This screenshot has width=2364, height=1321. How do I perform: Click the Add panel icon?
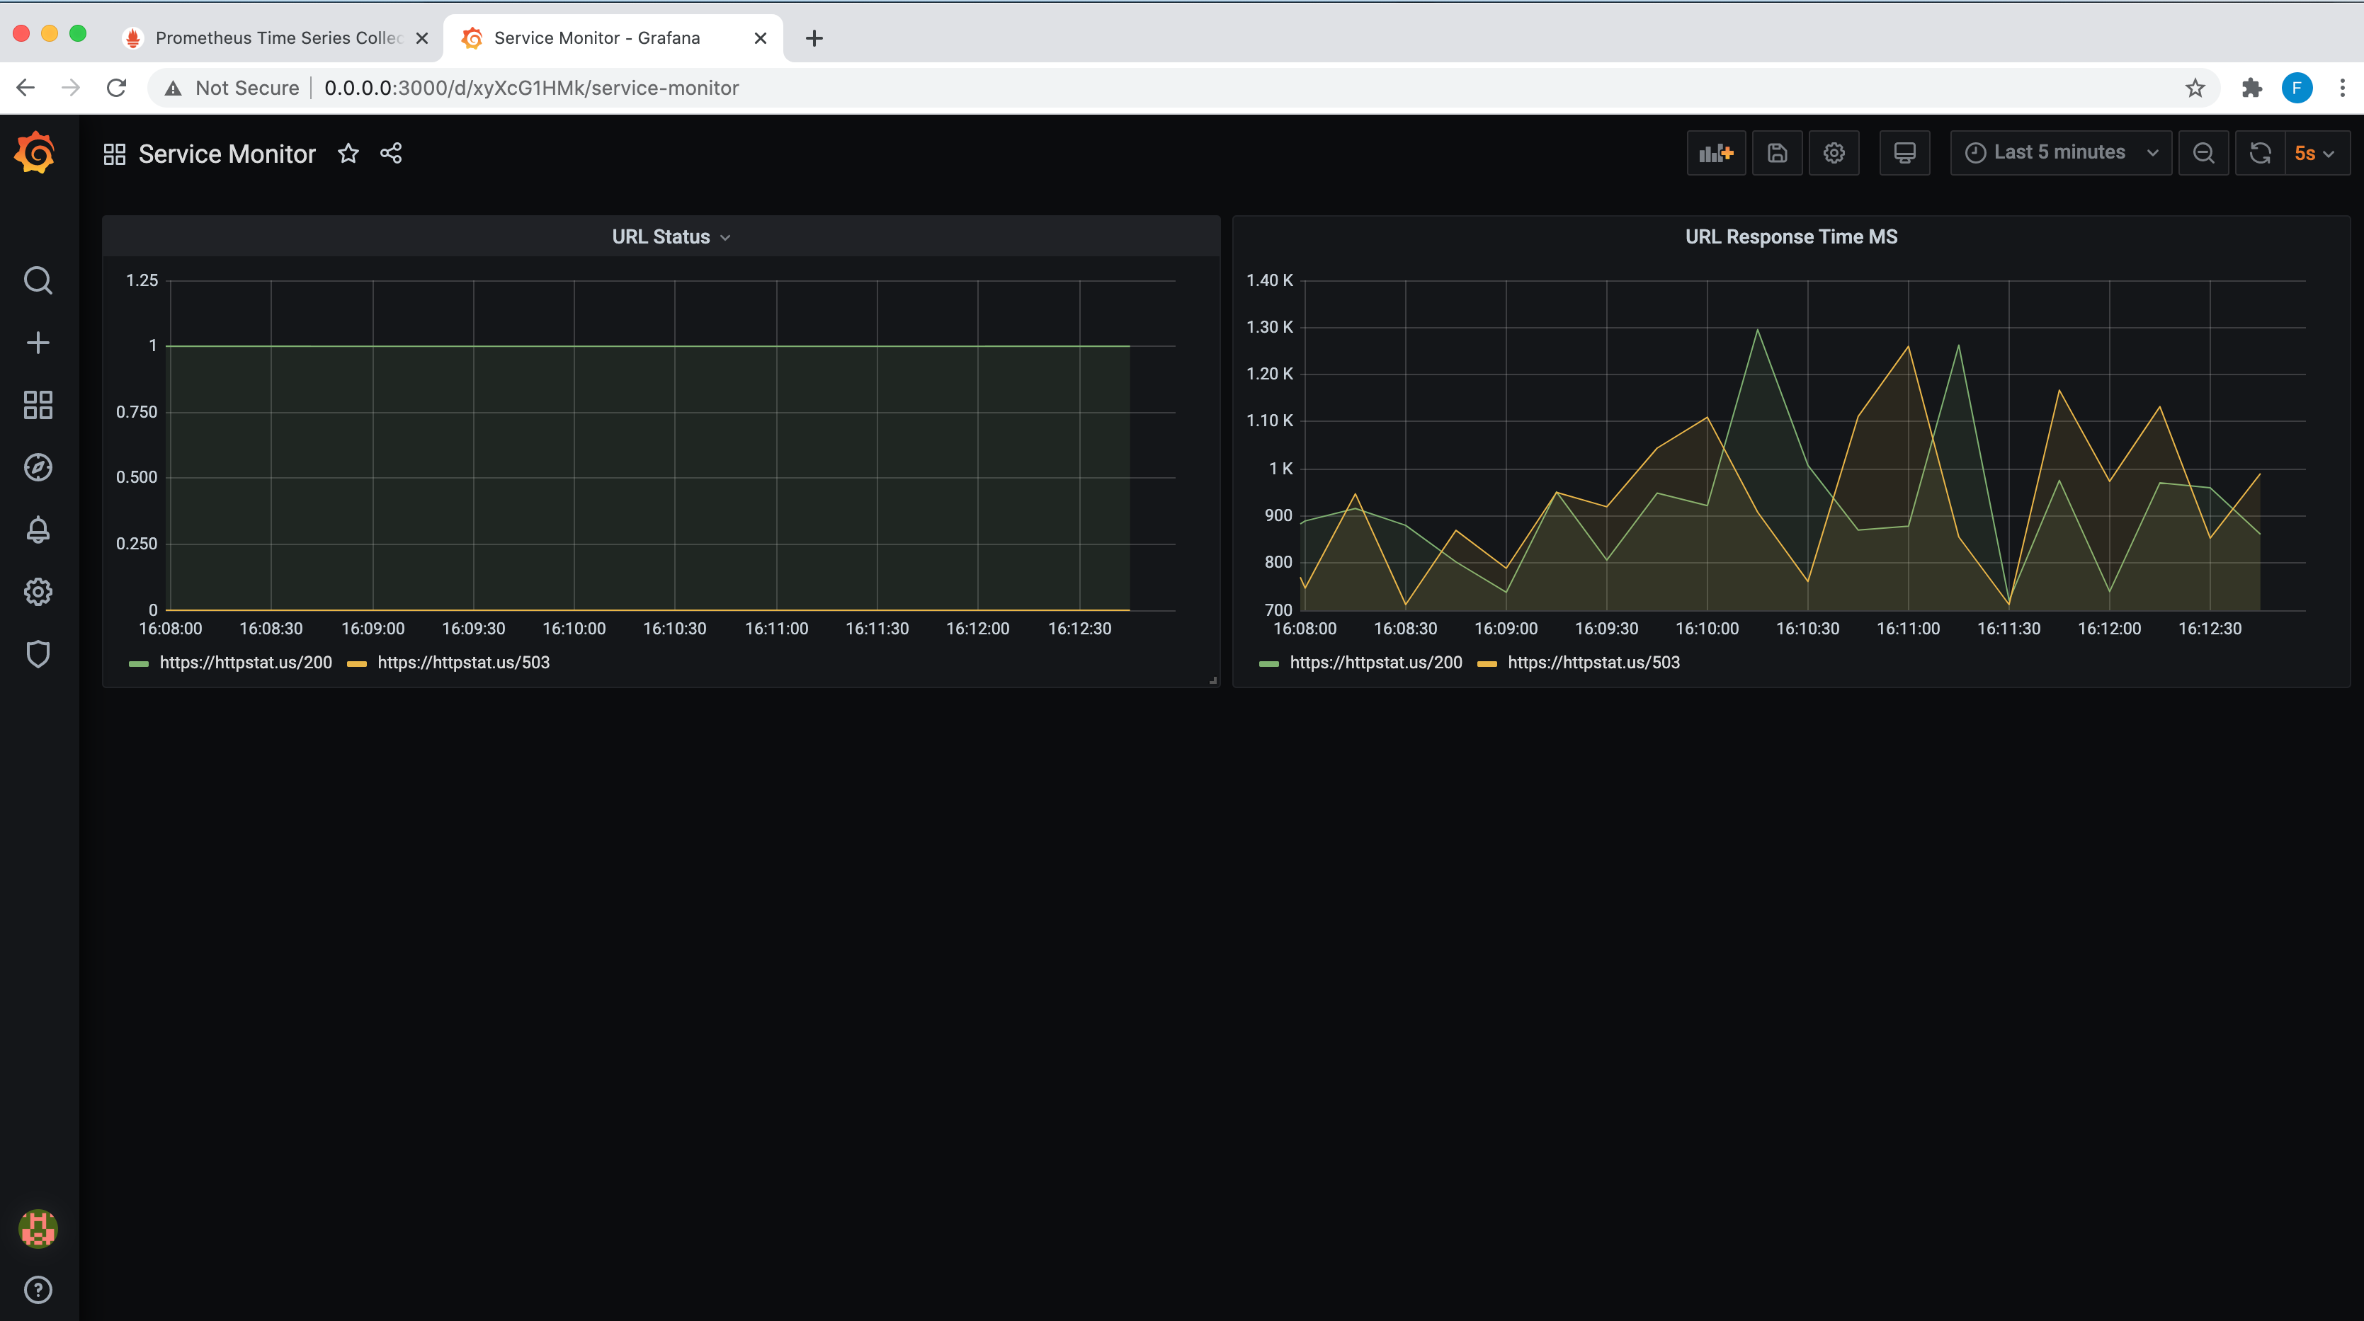(1715, 153)
